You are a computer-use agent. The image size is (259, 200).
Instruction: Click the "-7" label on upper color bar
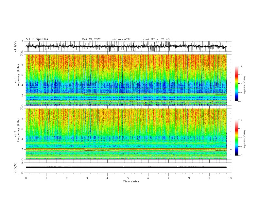[x=241, y=101]
